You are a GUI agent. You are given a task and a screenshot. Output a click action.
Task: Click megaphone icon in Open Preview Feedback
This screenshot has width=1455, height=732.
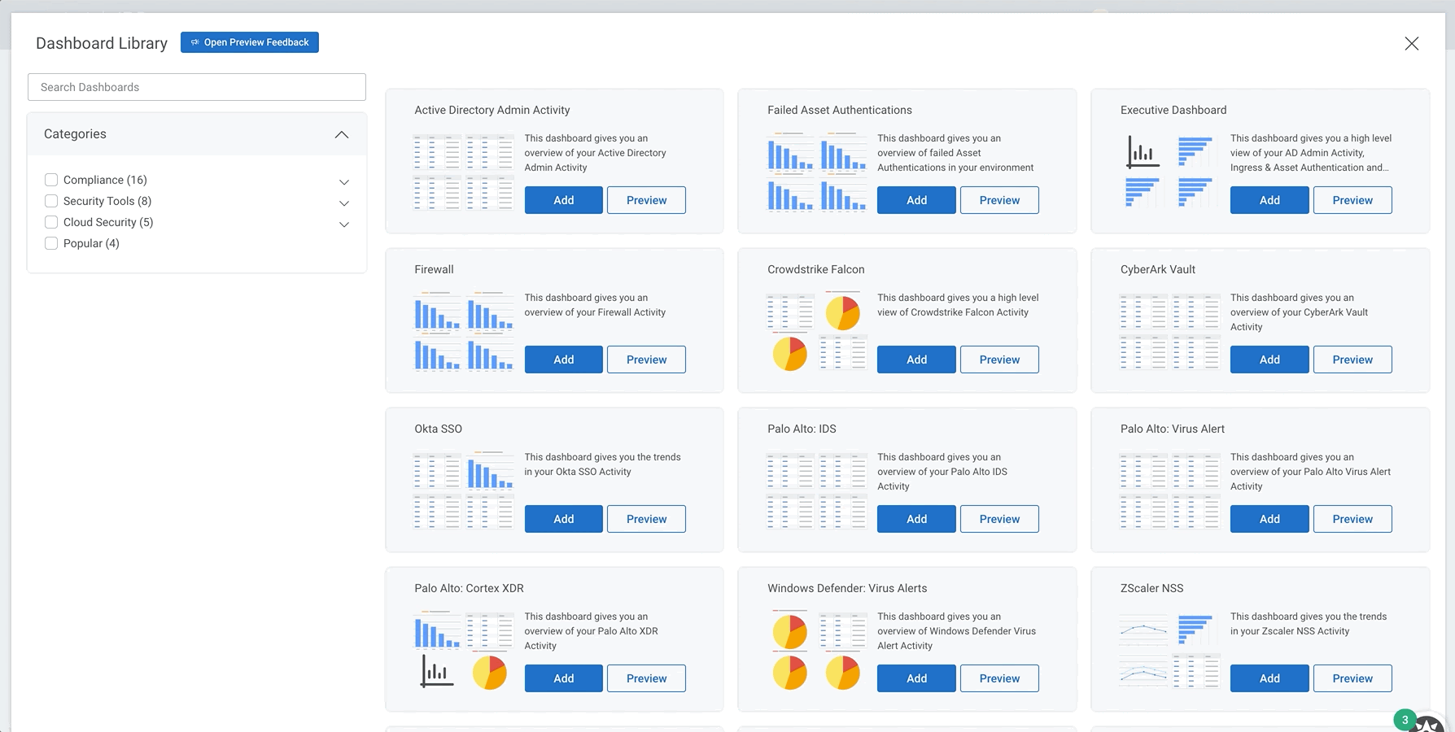[x=194, y=42]
